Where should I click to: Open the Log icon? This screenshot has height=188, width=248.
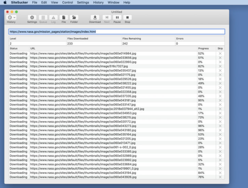click(53, 18)
